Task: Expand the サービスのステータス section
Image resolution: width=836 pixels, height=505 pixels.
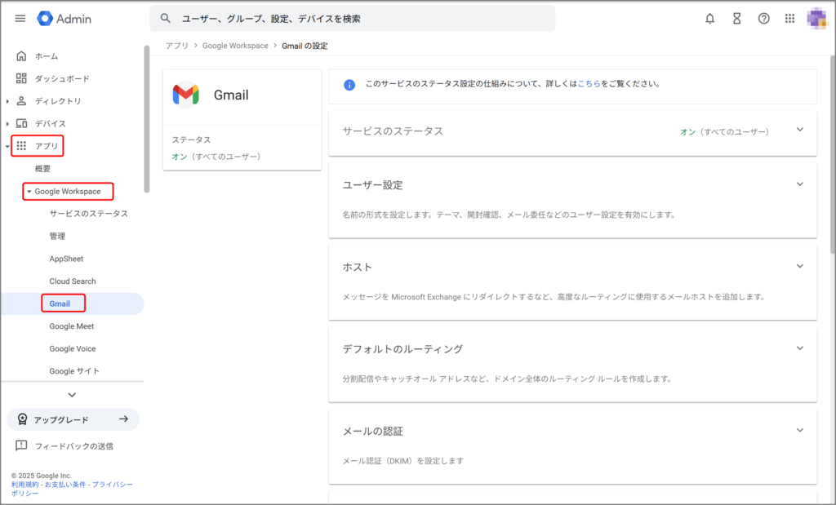Action: click(x=799, y=130)
